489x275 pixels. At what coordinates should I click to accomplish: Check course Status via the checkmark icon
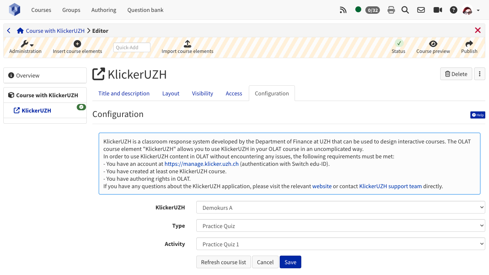click(398, 44)
